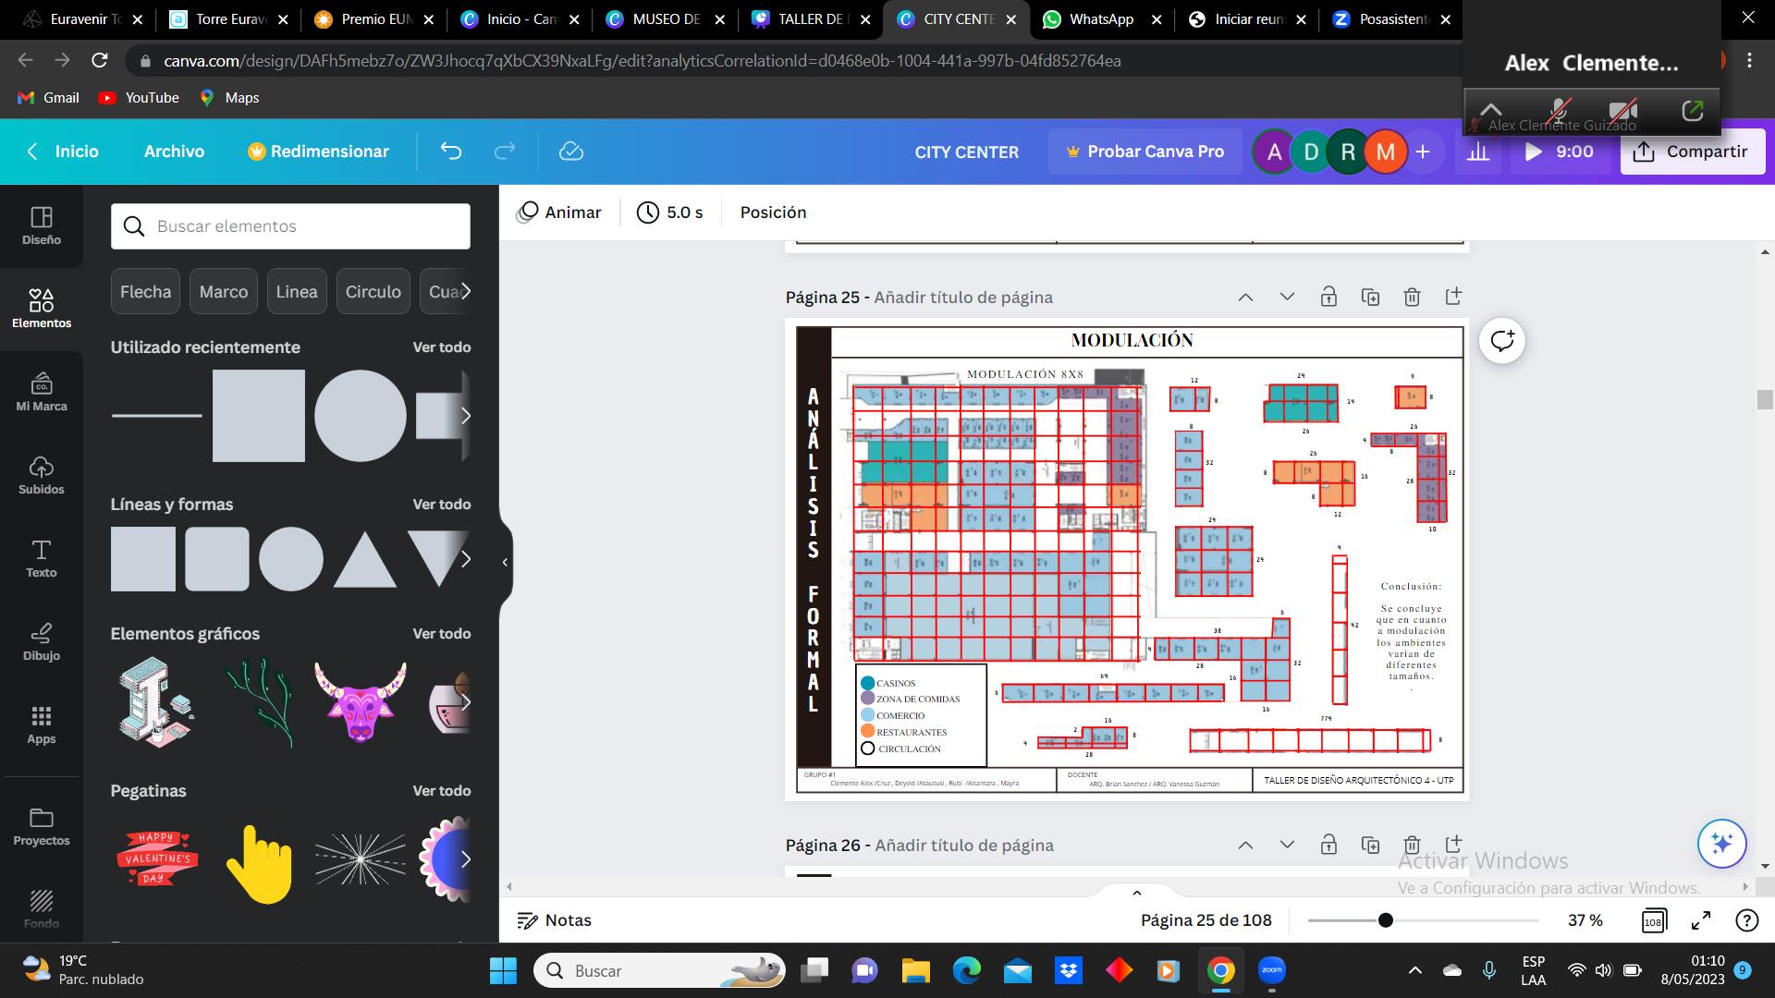Open the Elementos sidebar panel
Viewport: 1775px width, 998px height.
[41, 308]
